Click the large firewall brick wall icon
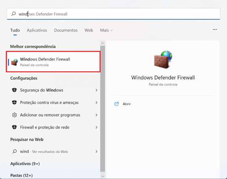The height and width of the screenshot is (179, 227). (163, 60)
